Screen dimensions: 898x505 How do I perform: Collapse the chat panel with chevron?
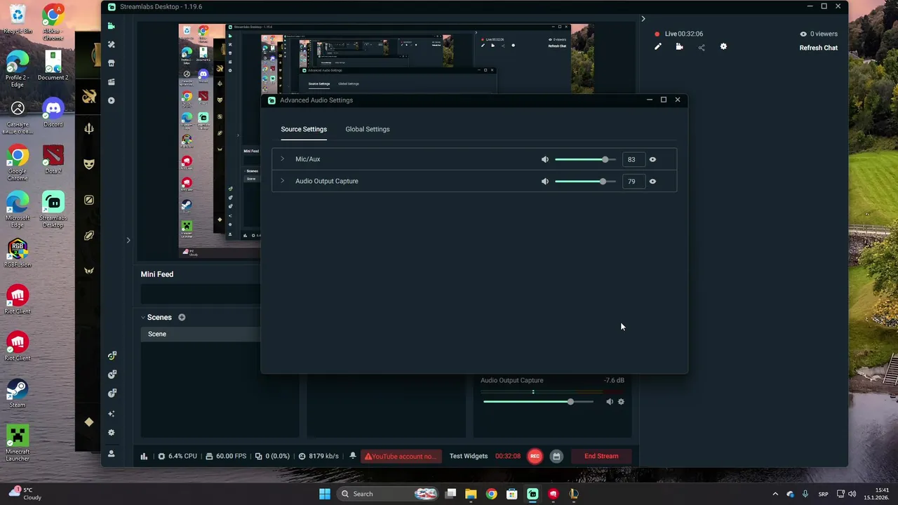[643, 19]
